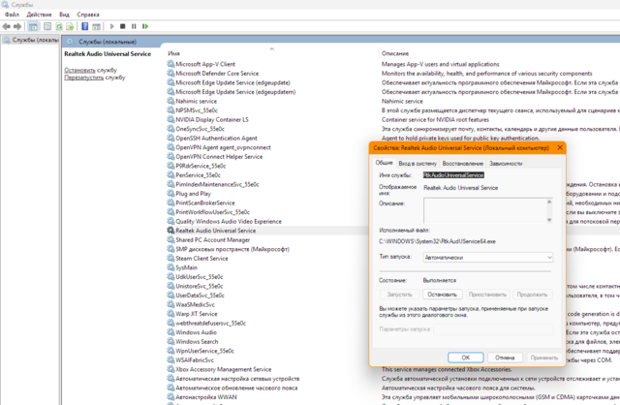Switch to the Вход в систему tab

click(418, 164)
